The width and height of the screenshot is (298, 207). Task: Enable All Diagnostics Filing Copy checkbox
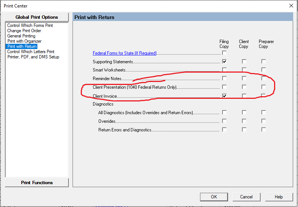pos(224,112)
